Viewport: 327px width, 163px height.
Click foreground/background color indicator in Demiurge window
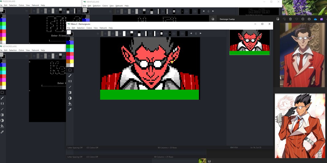(x=70, y=33)
